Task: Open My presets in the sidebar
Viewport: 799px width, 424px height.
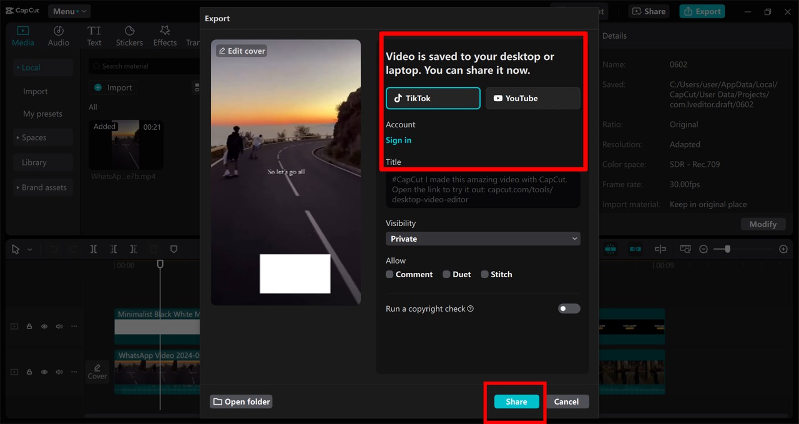Action: click(x=43, y=114)
